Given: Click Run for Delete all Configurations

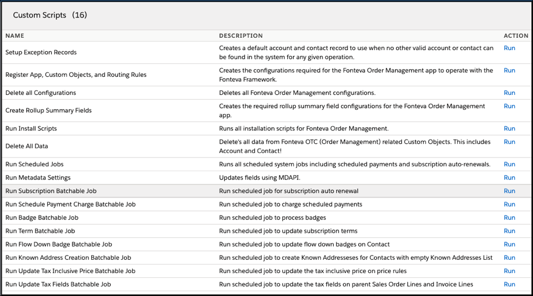Looking at the screenshot, I should tap(509, 93).
